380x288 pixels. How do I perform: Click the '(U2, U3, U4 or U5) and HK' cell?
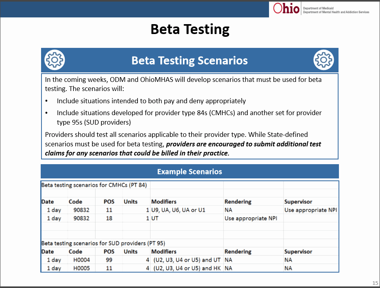[188, 268]
